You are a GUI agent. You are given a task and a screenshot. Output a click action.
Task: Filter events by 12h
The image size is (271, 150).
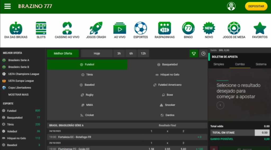coord(143,53)
